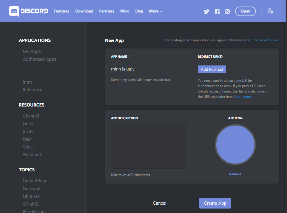Click inside the App Description box
This screenshot has width=287, height=213.
coord(148,146)
